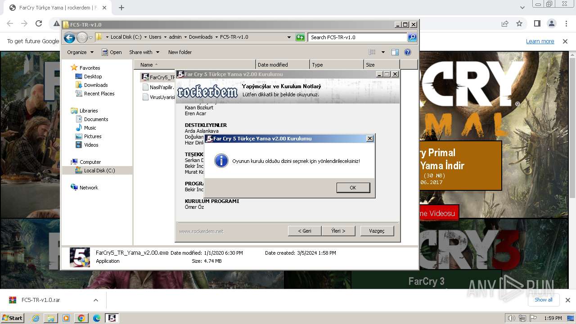Open the Chrome profile avatar
This screenshot has width=576, height=324.
[552, 23]
